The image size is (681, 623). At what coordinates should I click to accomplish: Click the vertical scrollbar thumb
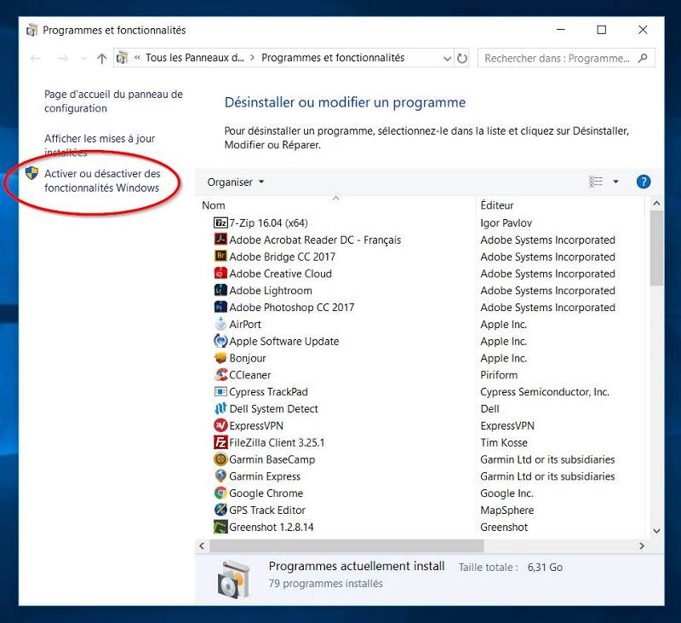[656, 248]
